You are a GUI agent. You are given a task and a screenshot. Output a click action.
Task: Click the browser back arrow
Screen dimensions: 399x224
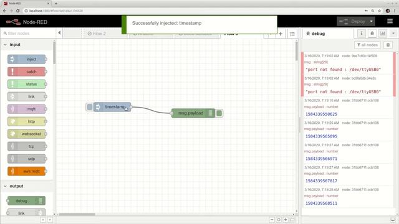pos(4,11)
